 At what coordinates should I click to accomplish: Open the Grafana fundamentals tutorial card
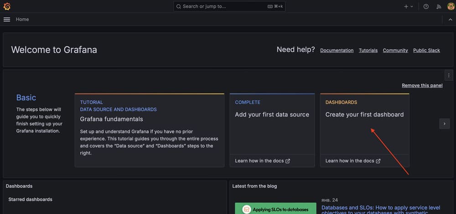(x=150, y=130)
